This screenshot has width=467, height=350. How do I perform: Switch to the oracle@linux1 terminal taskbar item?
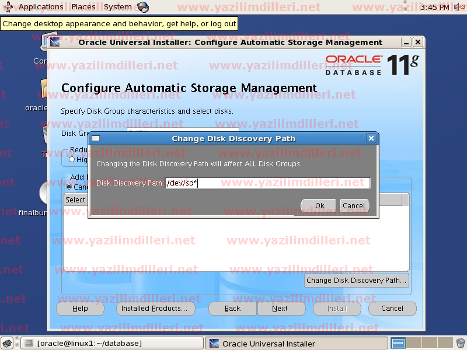tap(112, 344)
